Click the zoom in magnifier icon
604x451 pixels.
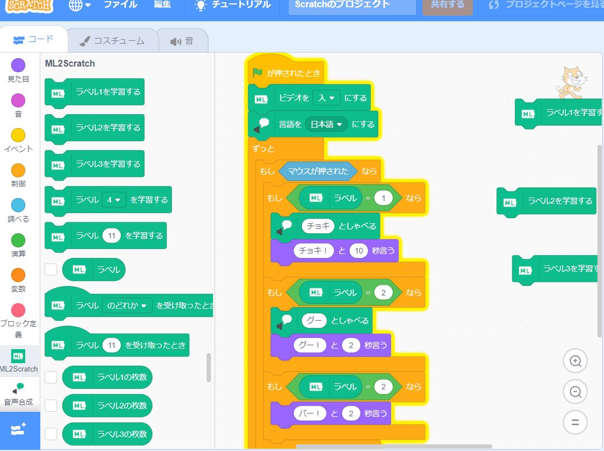click(575, 361)
